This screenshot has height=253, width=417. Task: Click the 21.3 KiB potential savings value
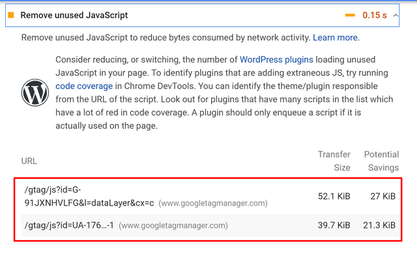[379, 226]
